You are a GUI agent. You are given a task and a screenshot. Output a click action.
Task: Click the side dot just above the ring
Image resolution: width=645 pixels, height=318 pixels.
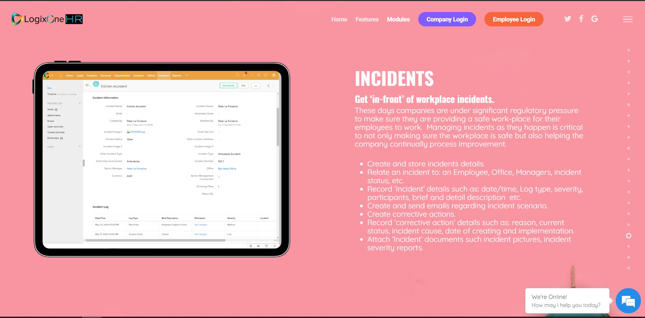point(629,225)
